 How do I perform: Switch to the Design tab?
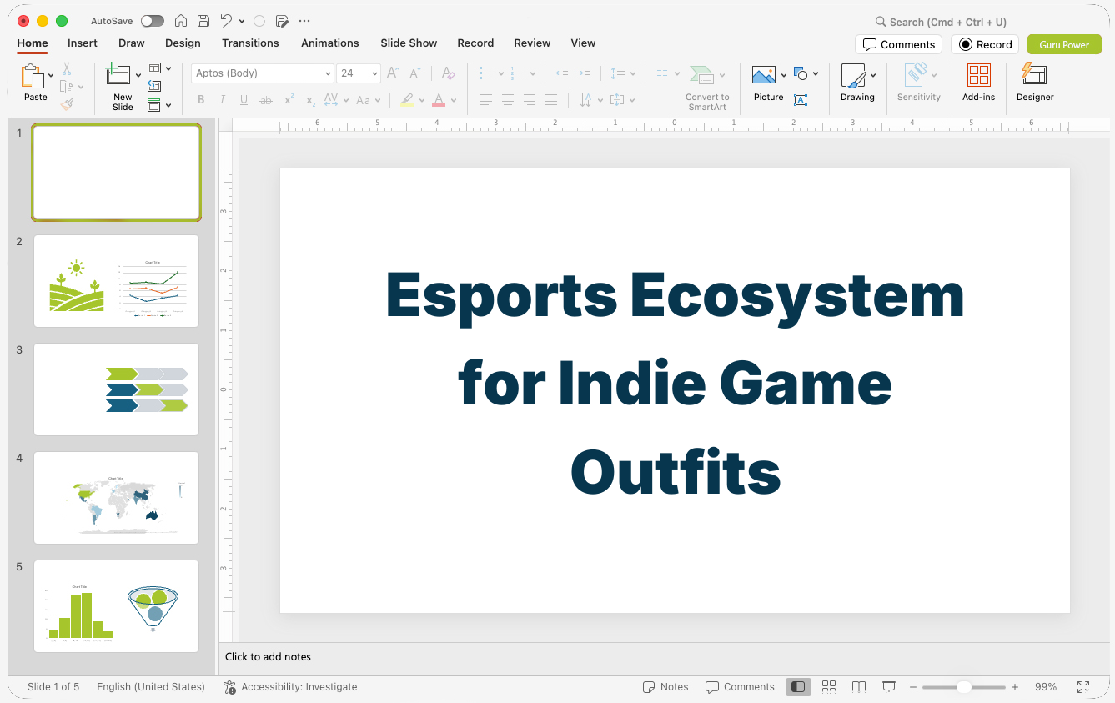click(x=183, y=43)
